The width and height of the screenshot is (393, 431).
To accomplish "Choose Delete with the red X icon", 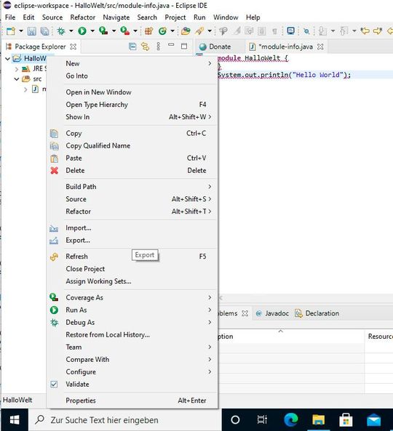I will [x=132, y=170].
